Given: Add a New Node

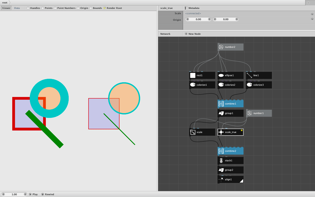Looking at the screenshot, I should coord(193,34).
